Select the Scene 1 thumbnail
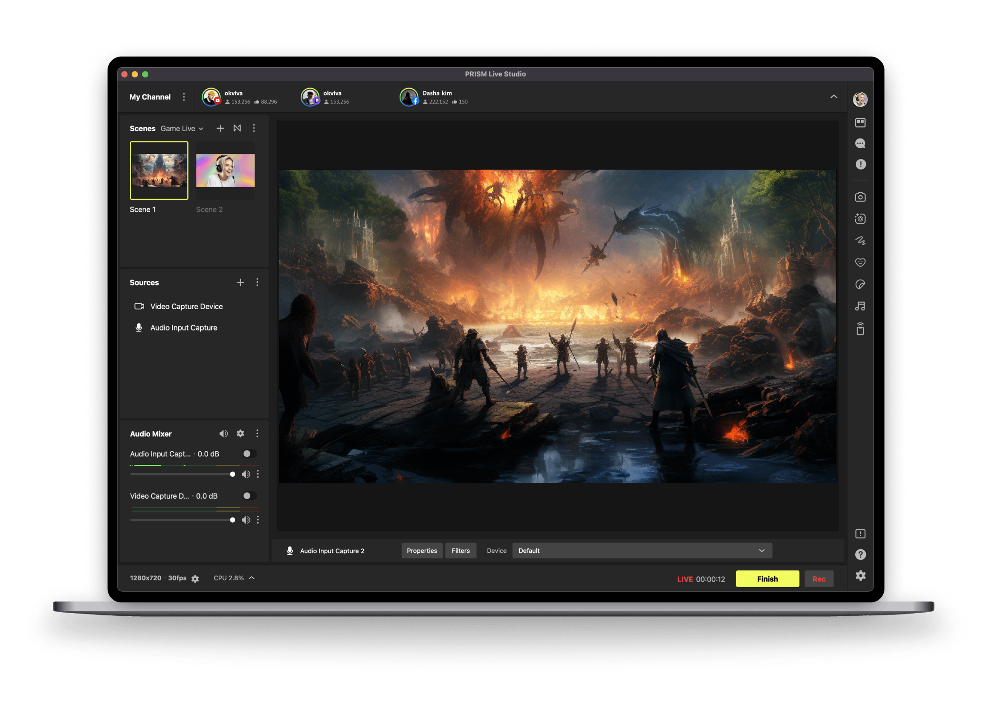 click(x=159, y=171)
